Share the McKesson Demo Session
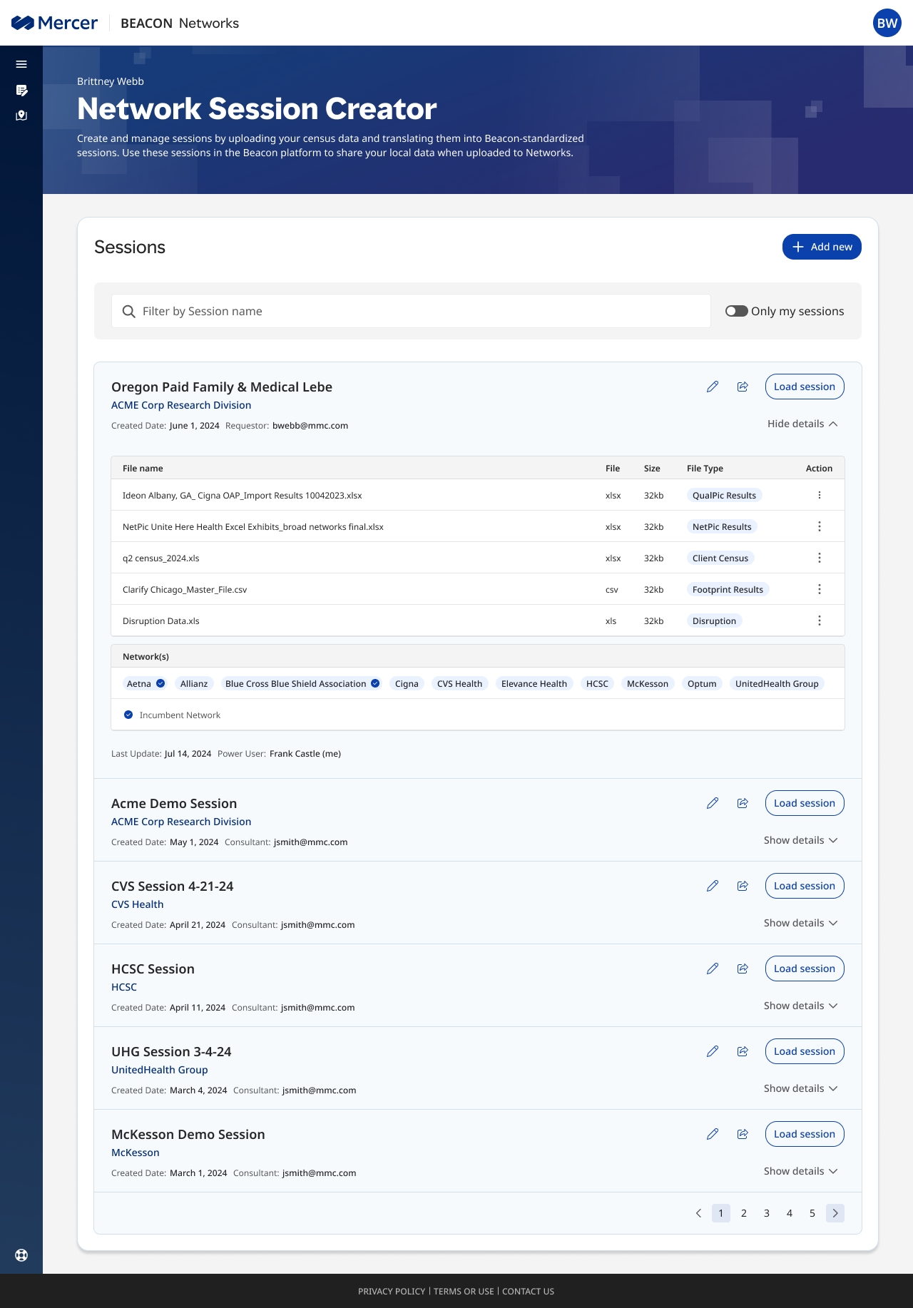 [x=743, y=1134]
